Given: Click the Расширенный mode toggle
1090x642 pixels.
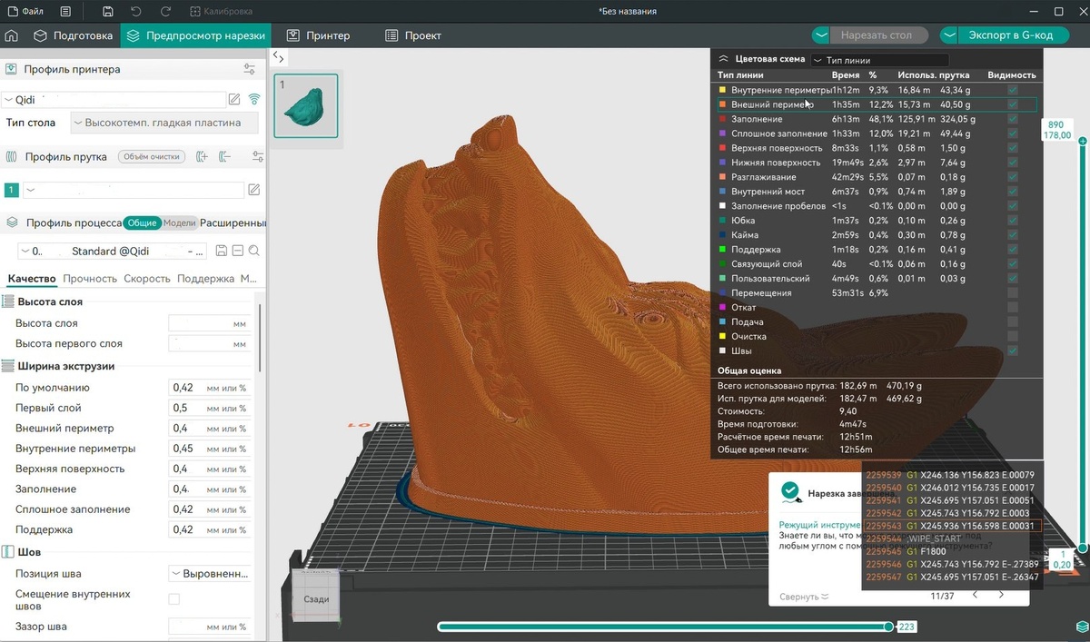Looking at the screenshot, I should (233, 223).
